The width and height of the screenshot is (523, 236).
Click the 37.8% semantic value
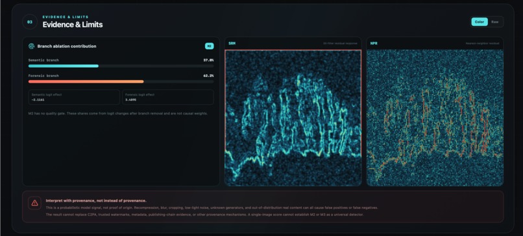pos(208,60)
